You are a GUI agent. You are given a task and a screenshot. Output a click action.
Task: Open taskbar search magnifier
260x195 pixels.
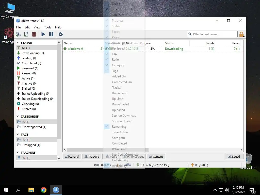(18, 190)
